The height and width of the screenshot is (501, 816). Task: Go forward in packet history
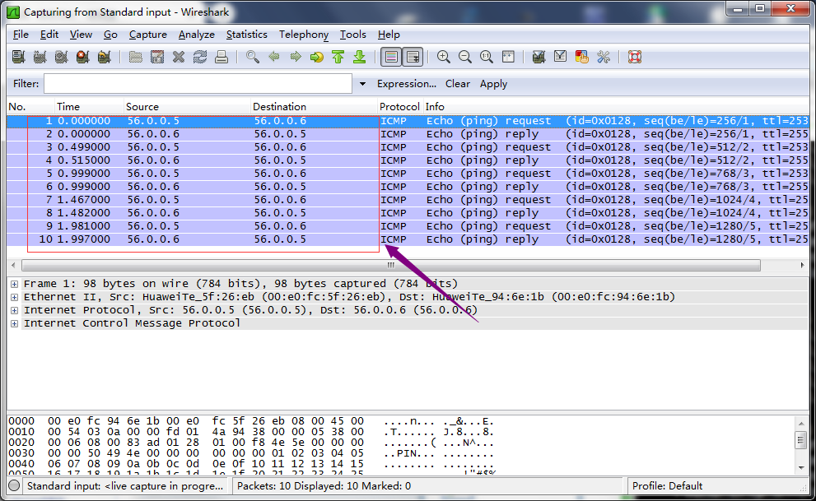coord(296,57)
